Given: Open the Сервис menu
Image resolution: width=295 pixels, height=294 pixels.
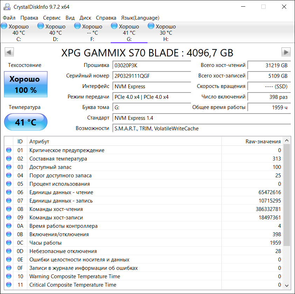Looking at the screenshot, I should [x=52, y=18].
